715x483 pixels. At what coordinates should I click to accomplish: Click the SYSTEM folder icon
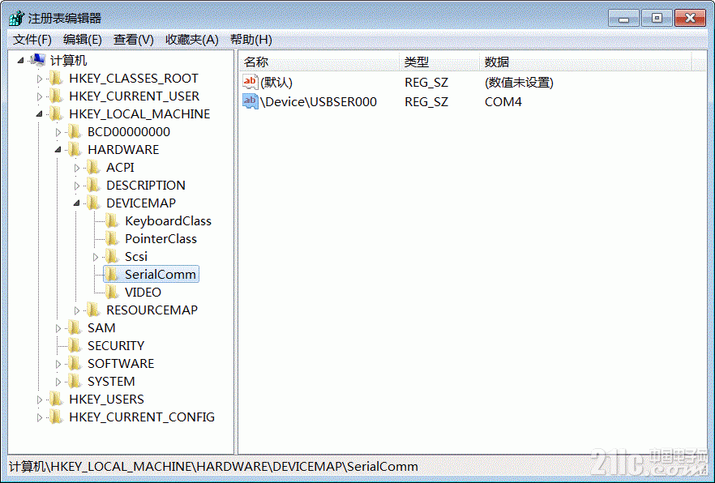pos(75,381)
